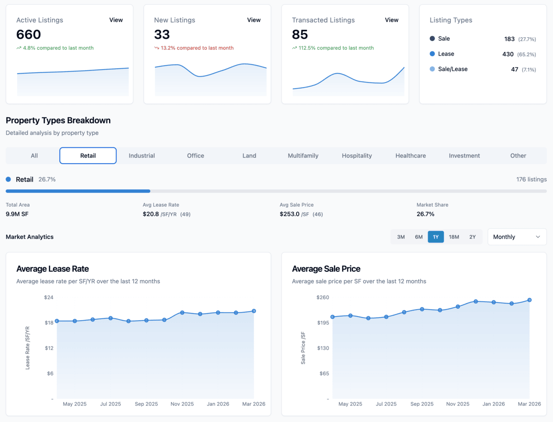Click the red downward trend arrow on New Listings
Screen dimensions: 553x422
coord(157,47)
